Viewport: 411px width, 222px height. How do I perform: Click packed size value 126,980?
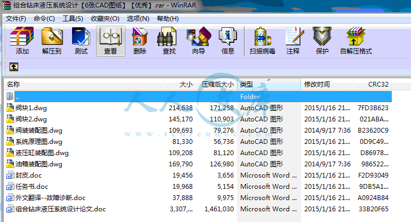(x=222, y=164)
